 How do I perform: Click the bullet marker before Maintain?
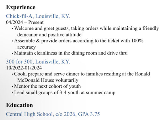coord(13,53)
